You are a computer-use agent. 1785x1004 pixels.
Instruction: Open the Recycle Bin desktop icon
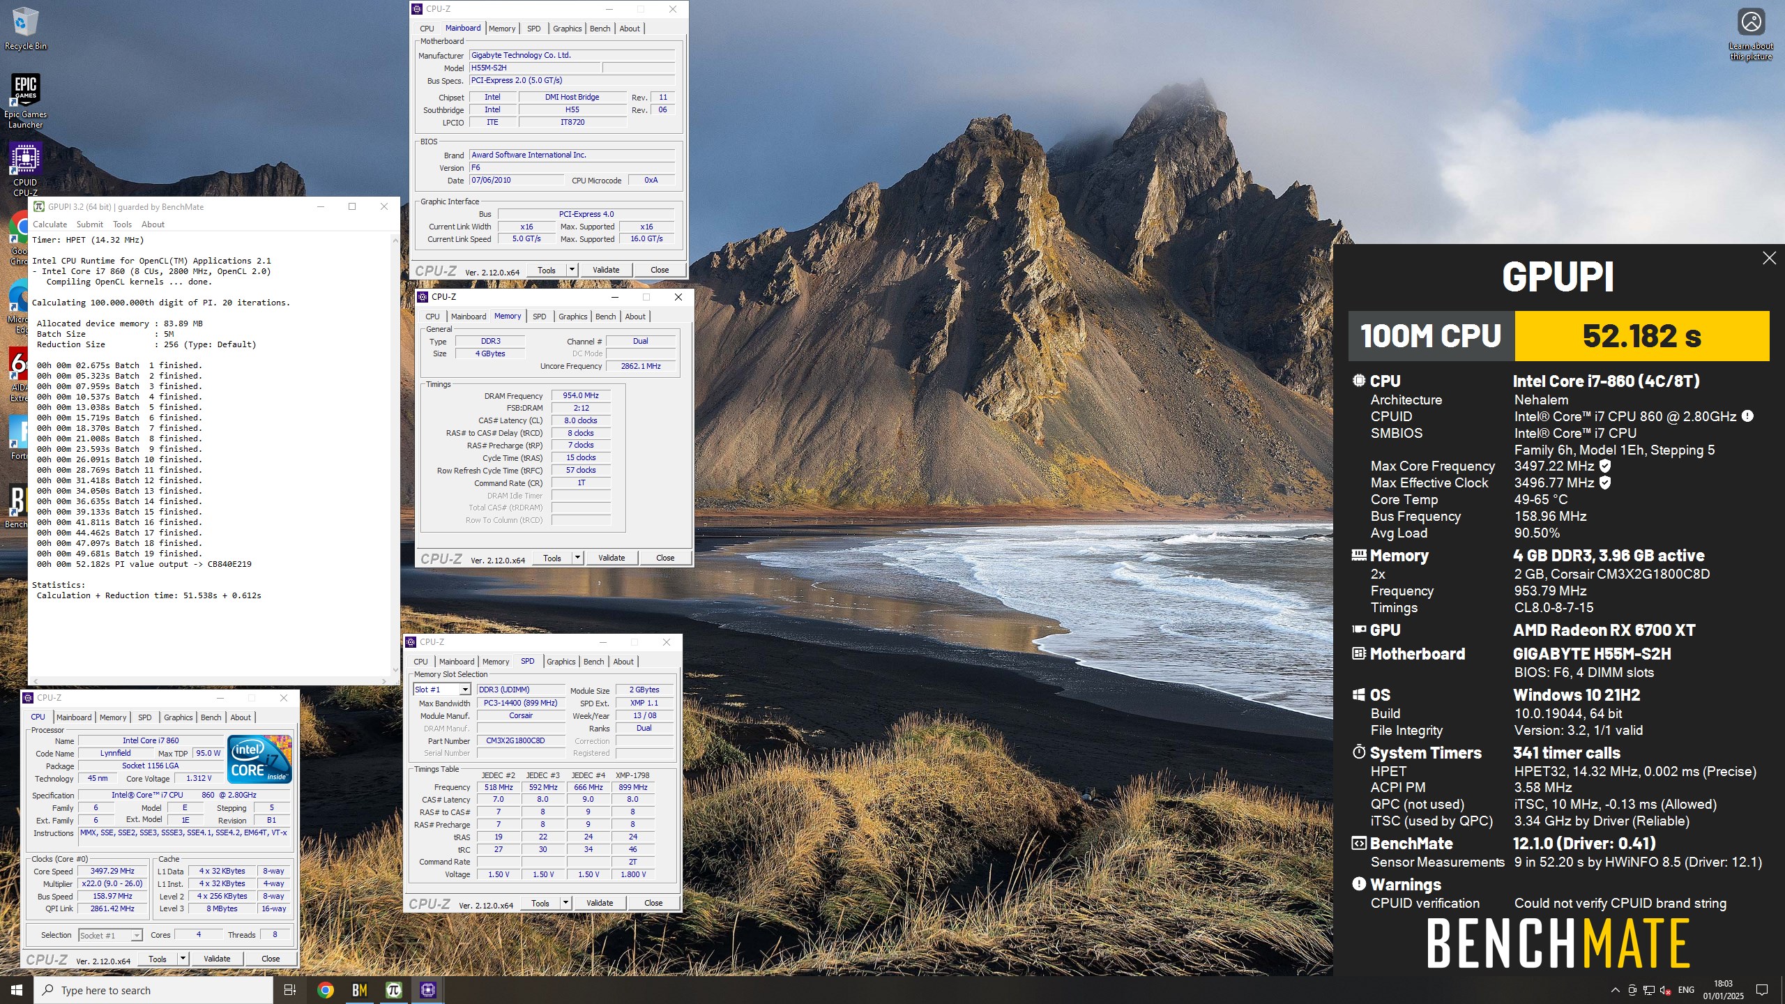[25, 29]
